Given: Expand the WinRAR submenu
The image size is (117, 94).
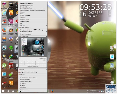Looking at the screenshot, I should point(33,70).
